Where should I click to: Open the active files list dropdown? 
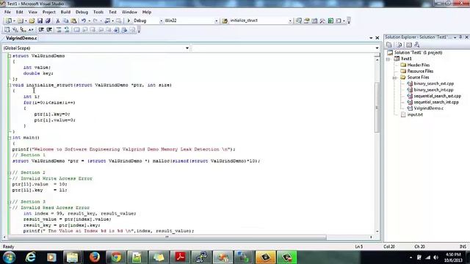coord(371,38)
